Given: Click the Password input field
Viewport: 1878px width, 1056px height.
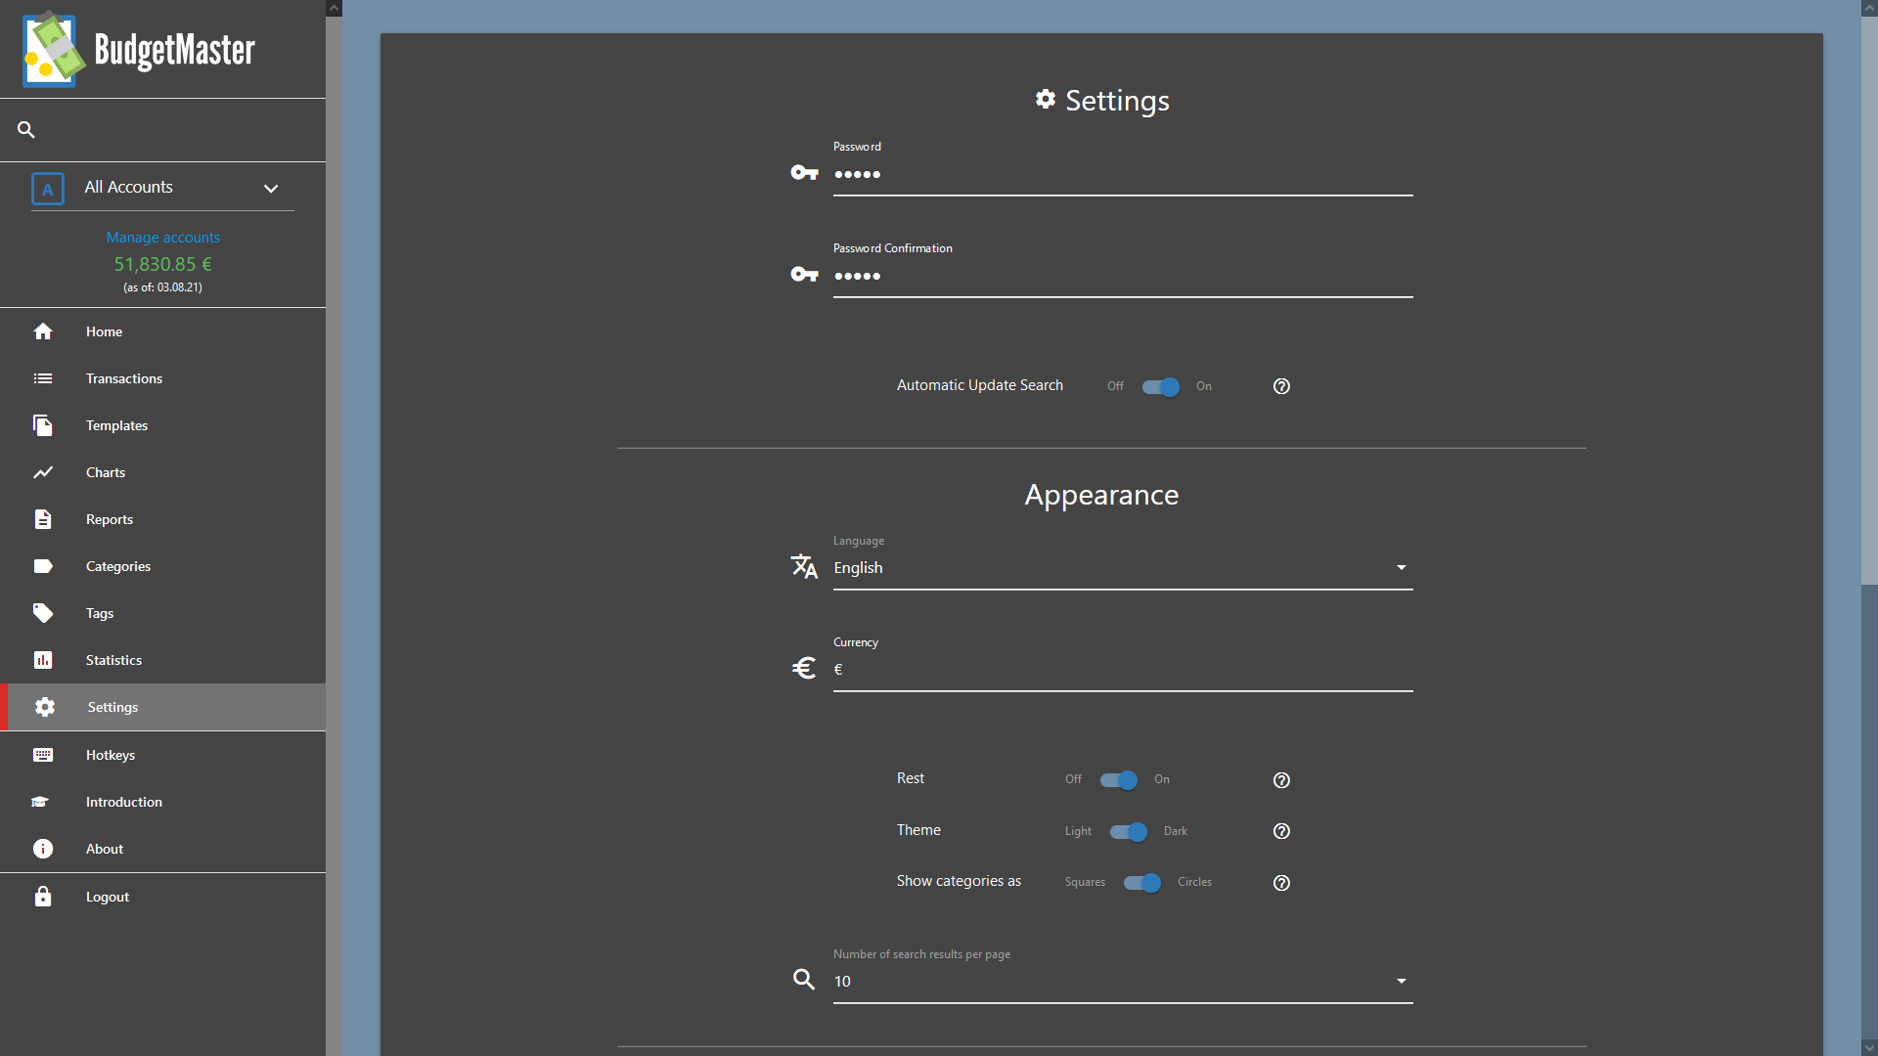Looking at the screenshot, I should [x=1123, y=174].
